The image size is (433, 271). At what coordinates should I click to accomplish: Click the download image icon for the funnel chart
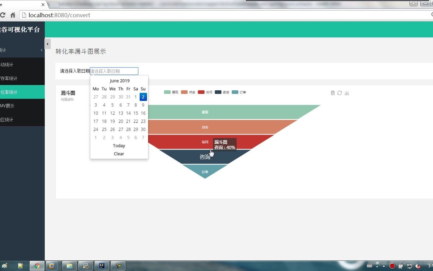[347, 92]
